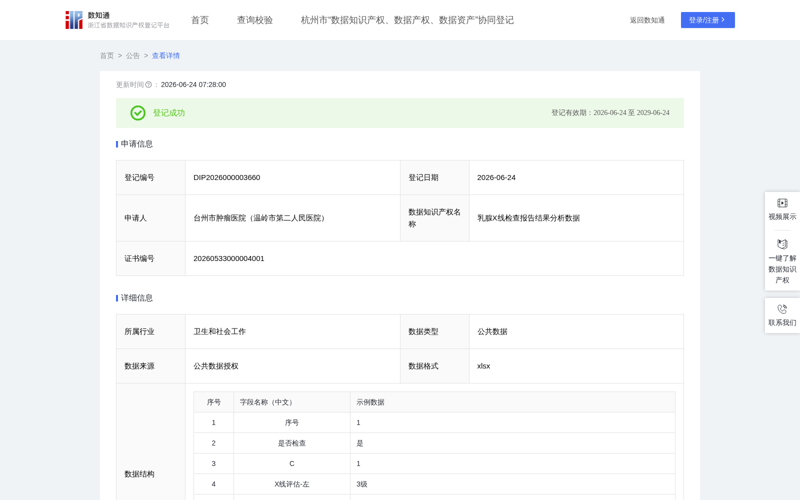800x500 pixels.
Task: Click 查看详情 in the breadcrumb
Action: pyautogui.click(x=166, y=55)
